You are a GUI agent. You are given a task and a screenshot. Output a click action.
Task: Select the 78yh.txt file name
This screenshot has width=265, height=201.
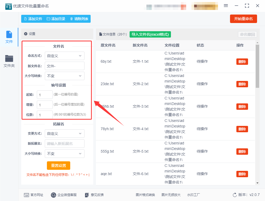(x=107, y=129)
